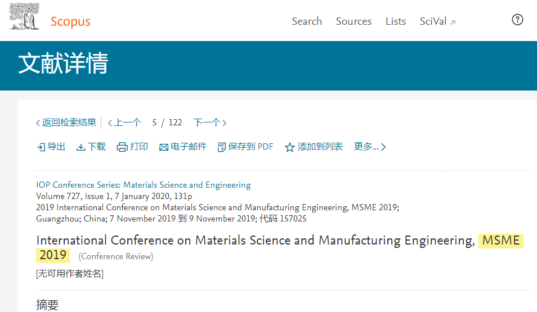Click the Elsevier tree logo
The image size is (537, 312).
tap(24, 16)
